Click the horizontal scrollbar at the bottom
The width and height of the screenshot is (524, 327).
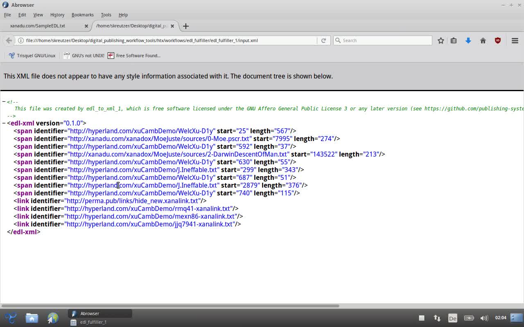[x=170, y=306]
